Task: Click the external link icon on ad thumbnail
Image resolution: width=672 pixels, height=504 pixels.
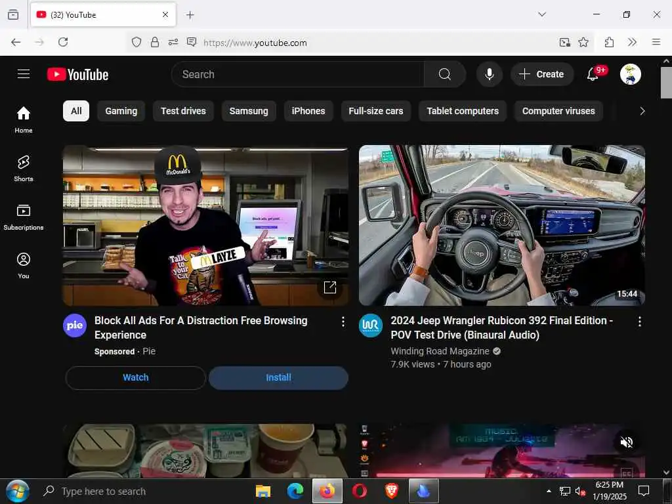Action: (x=329, y=287)
